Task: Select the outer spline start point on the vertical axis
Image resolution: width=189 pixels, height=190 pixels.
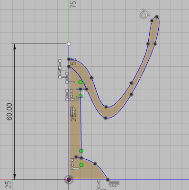Action: [x=69, y=59]
